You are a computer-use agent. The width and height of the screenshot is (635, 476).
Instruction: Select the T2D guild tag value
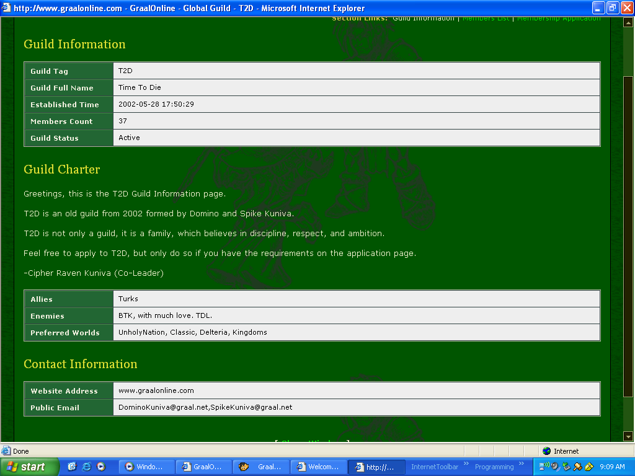tap(125, 71)
